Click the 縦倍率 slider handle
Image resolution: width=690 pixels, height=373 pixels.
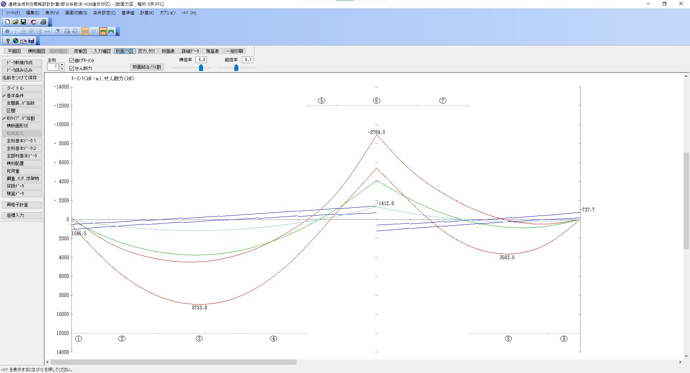click(236, 67)
